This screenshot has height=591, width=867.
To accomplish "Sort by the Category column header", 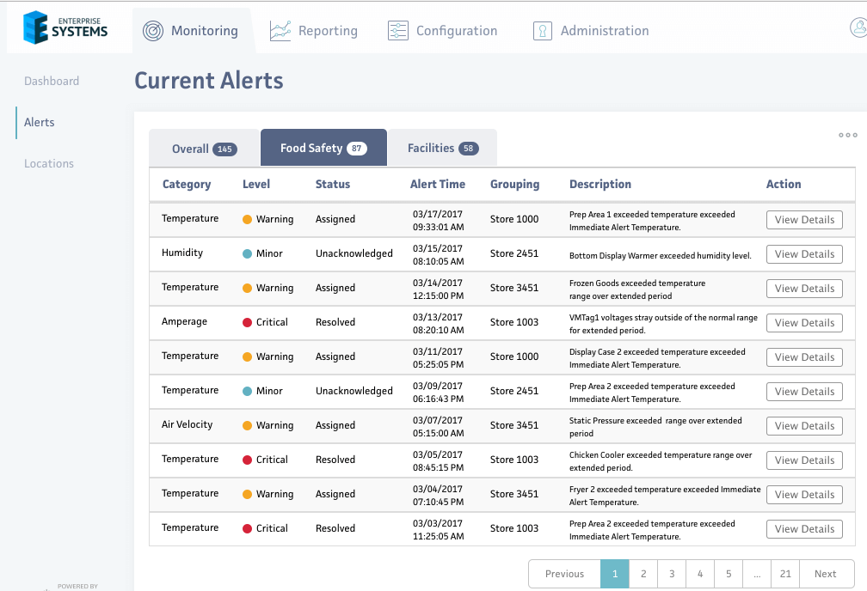I will 187,185.
